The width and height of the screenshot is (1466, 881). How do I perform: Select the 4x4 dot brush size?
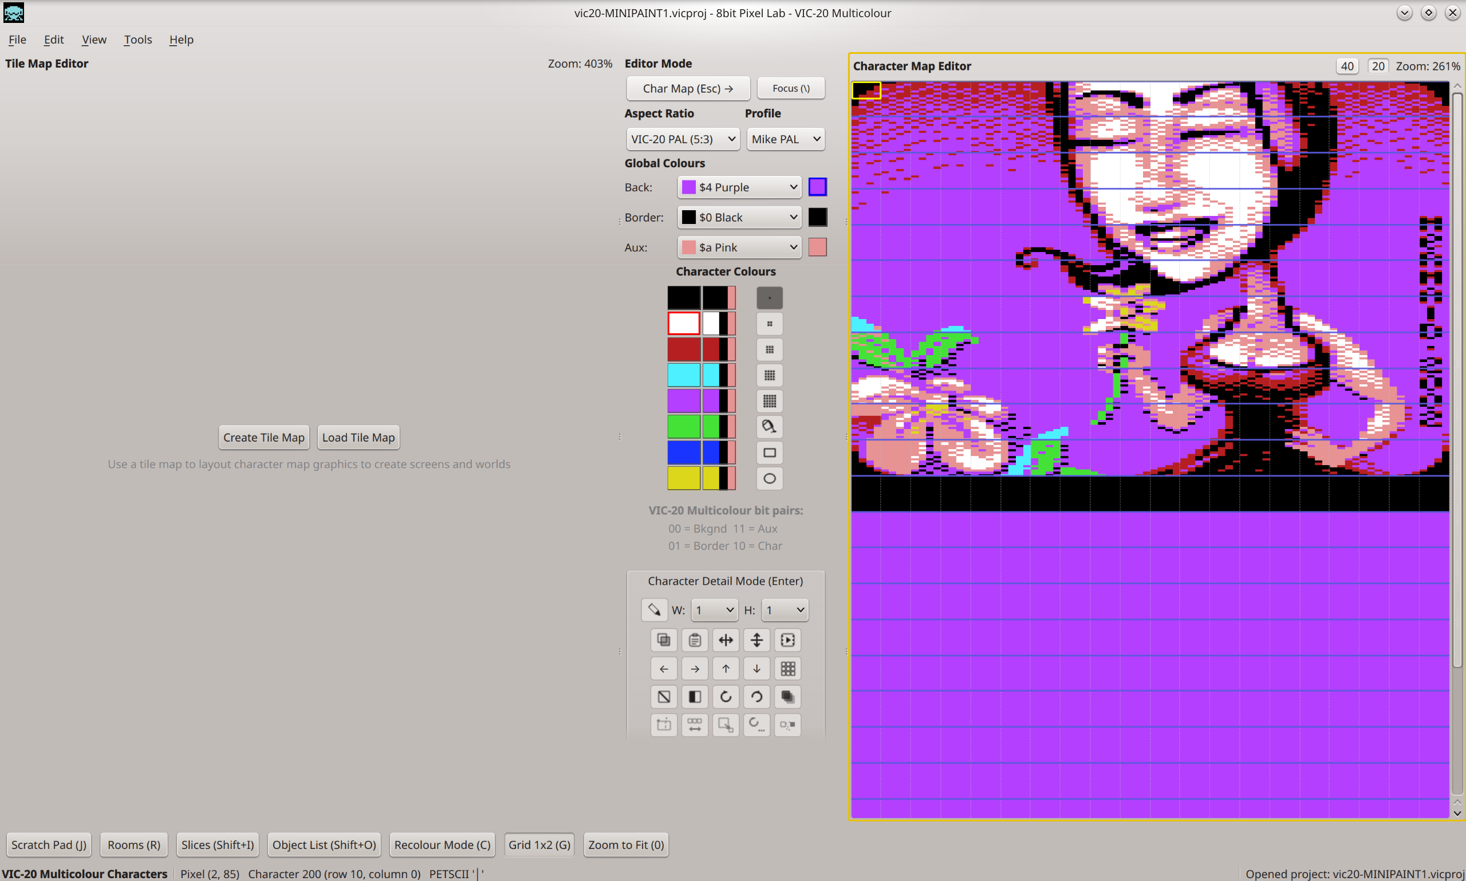tap(769, 375)
